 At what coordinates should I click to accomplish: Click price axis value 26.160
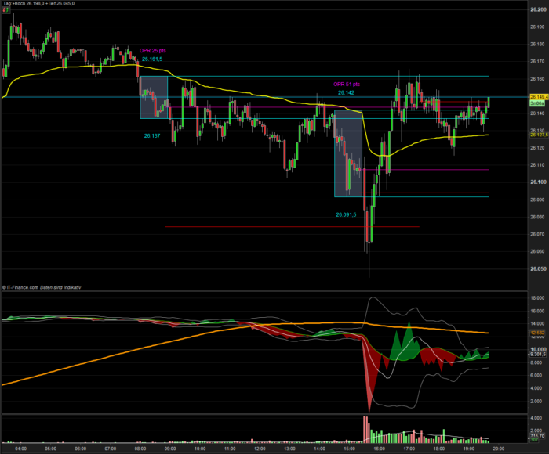pos(538,79)
